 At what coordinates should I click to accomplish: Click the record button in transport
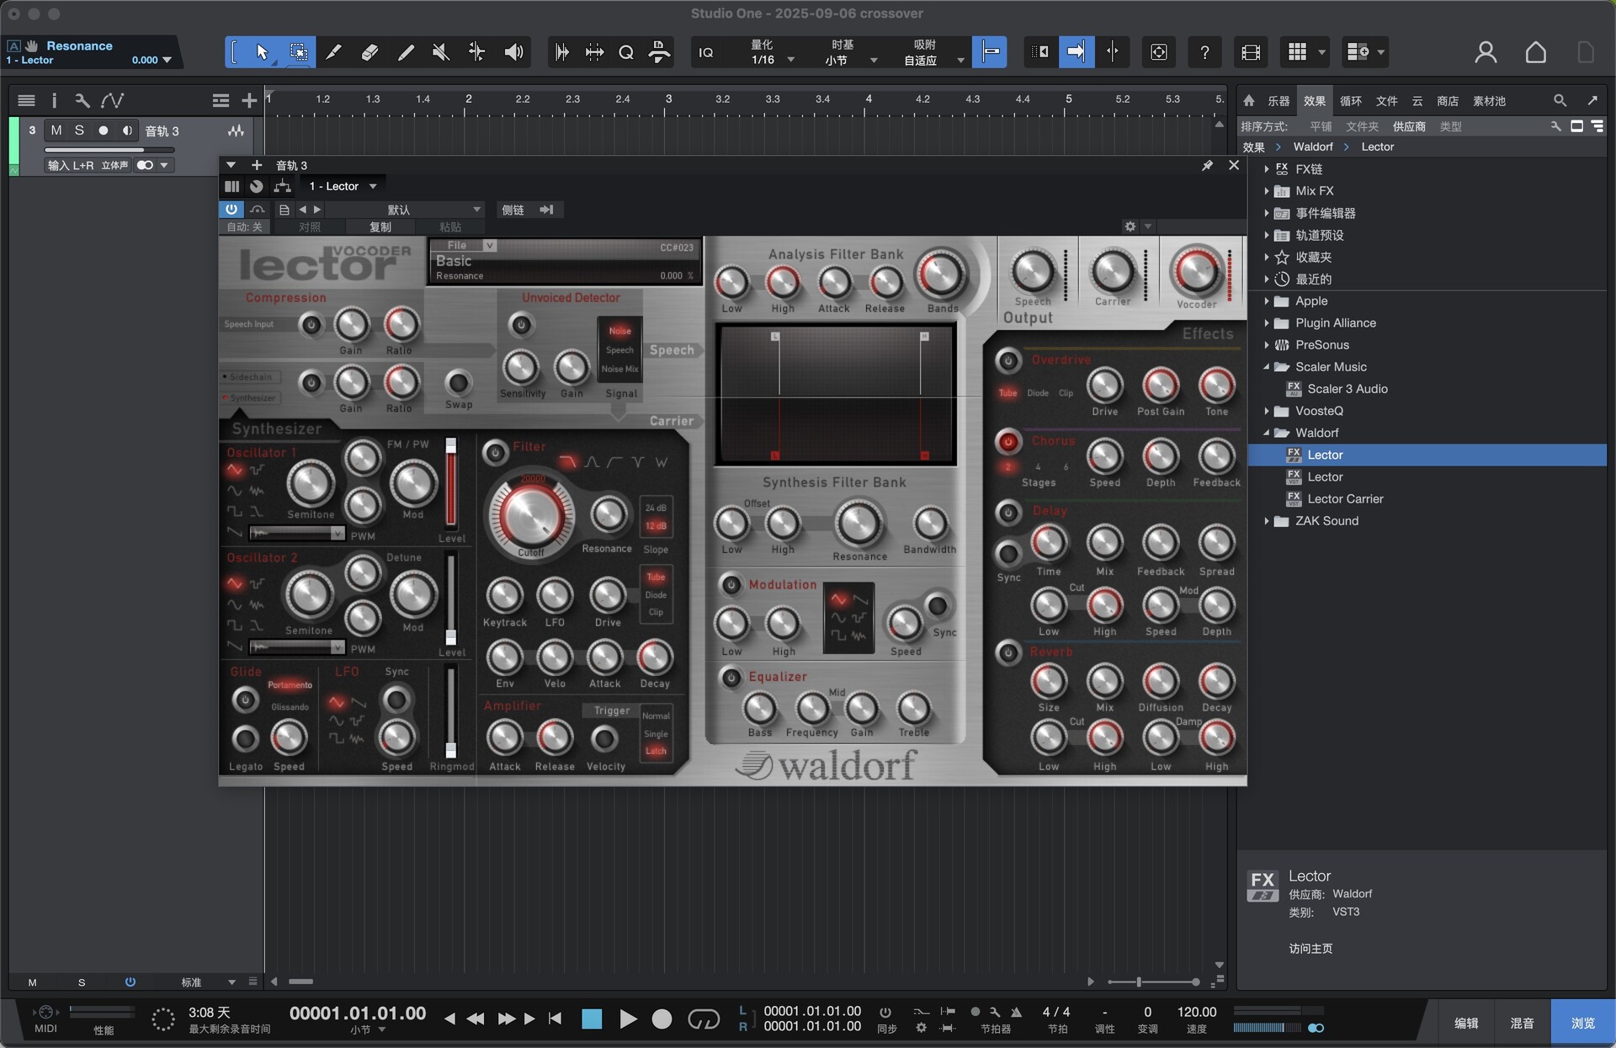pyautogui.click(x=662, y=1019)
